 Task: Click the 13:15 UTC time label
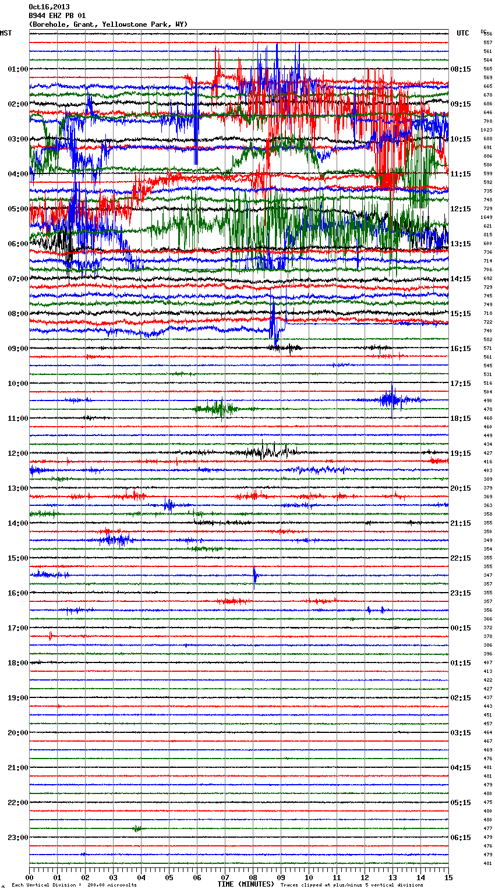[461, 244]
